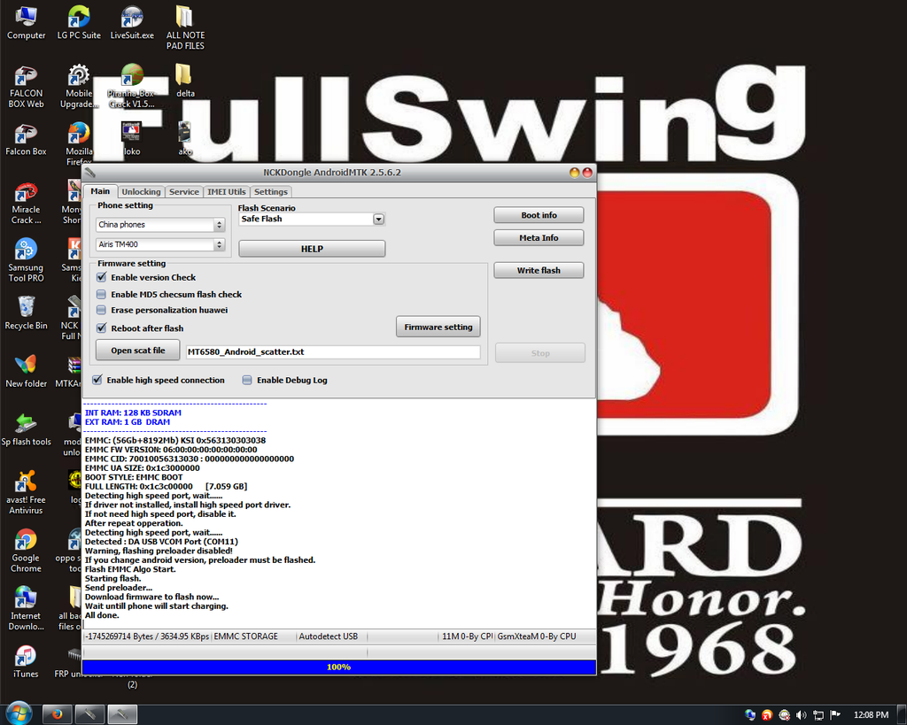Launch Sp flash tools shortcut
Screen dimensions: 907x725
click(x=27, y=427)
